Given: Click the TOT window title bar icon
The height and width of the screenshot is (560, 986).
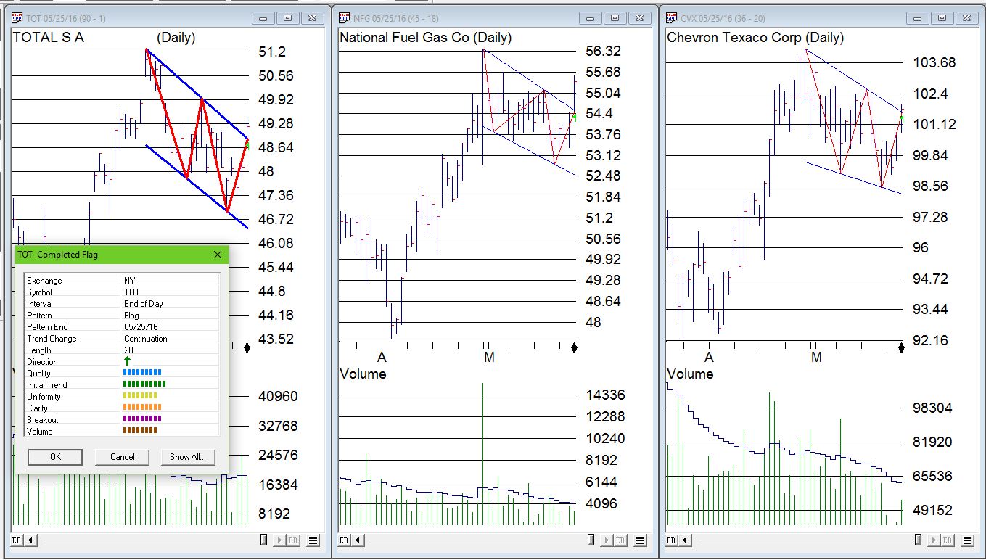Looking at the screenshot, I should point(19,18).
